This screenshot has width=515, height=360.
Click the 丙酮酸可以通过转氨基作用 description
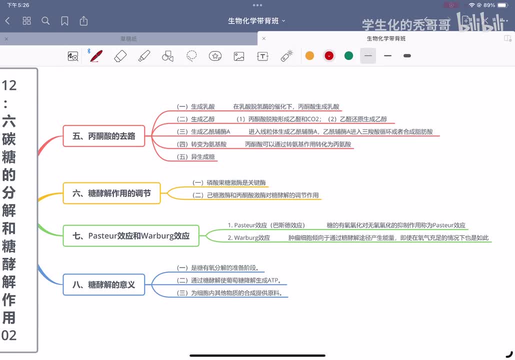point(298,144)
